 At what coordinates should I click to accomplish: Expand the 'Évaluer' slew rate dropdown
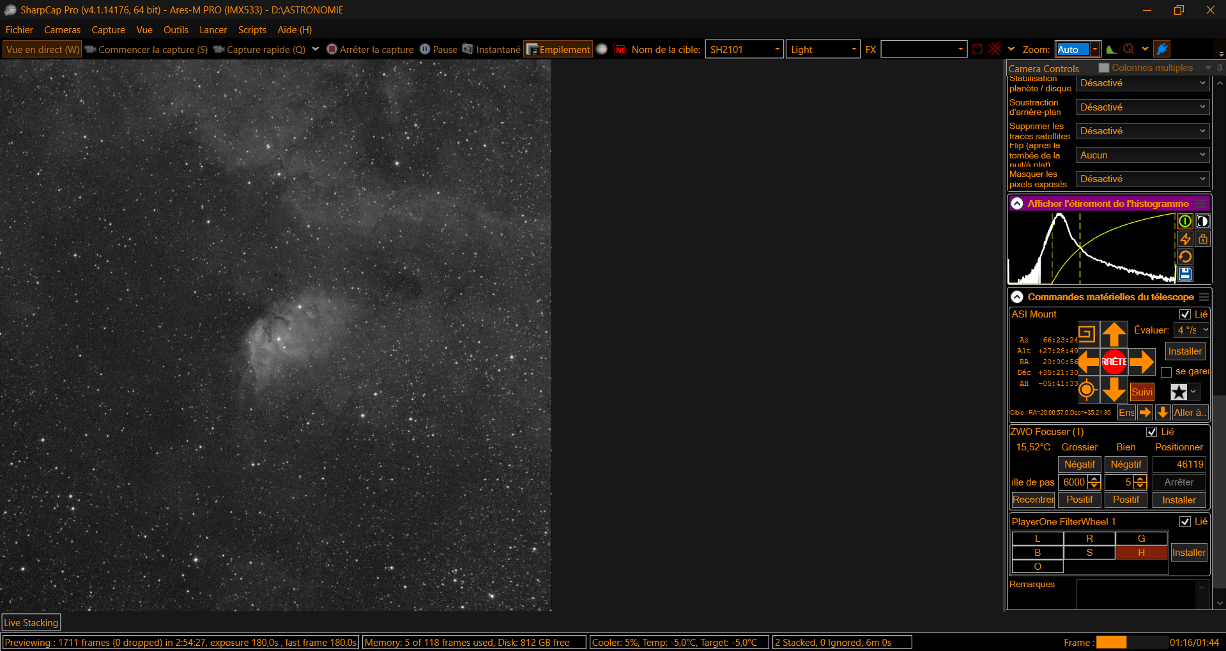coord(1192,330)
